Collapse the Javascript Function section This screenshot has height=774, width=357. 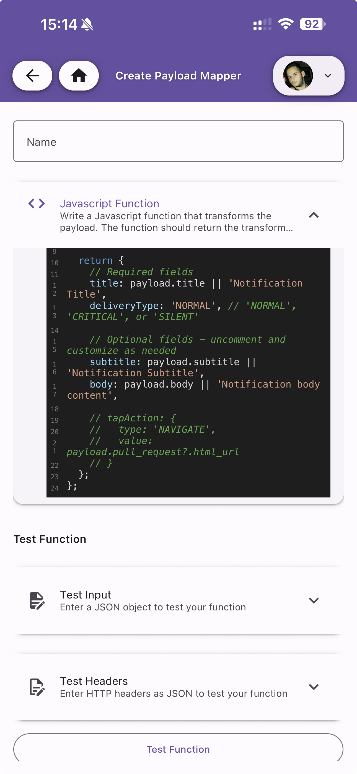pos(314,215)
